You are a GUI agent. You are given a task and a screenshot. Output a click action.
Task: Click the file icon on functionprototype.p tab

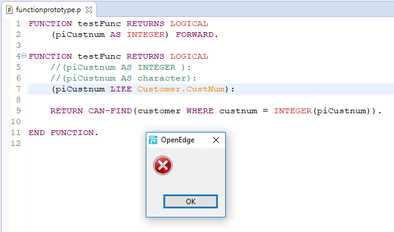(x=9, y=10)
